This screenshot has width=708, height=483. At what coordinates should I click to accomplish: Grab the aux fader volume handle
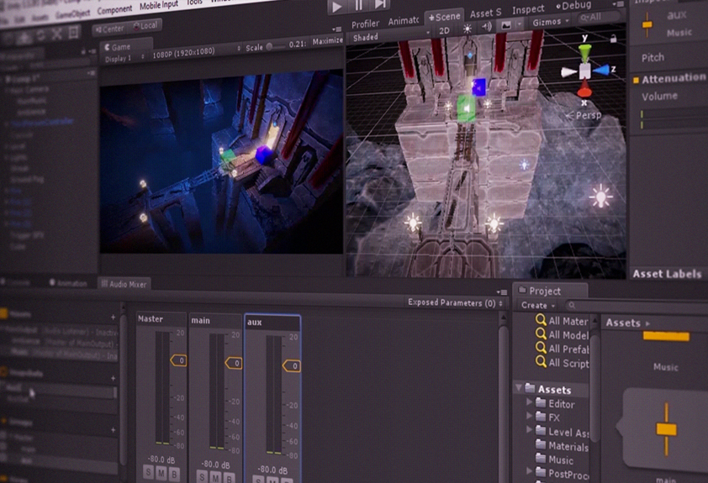(x=292, y=365)
